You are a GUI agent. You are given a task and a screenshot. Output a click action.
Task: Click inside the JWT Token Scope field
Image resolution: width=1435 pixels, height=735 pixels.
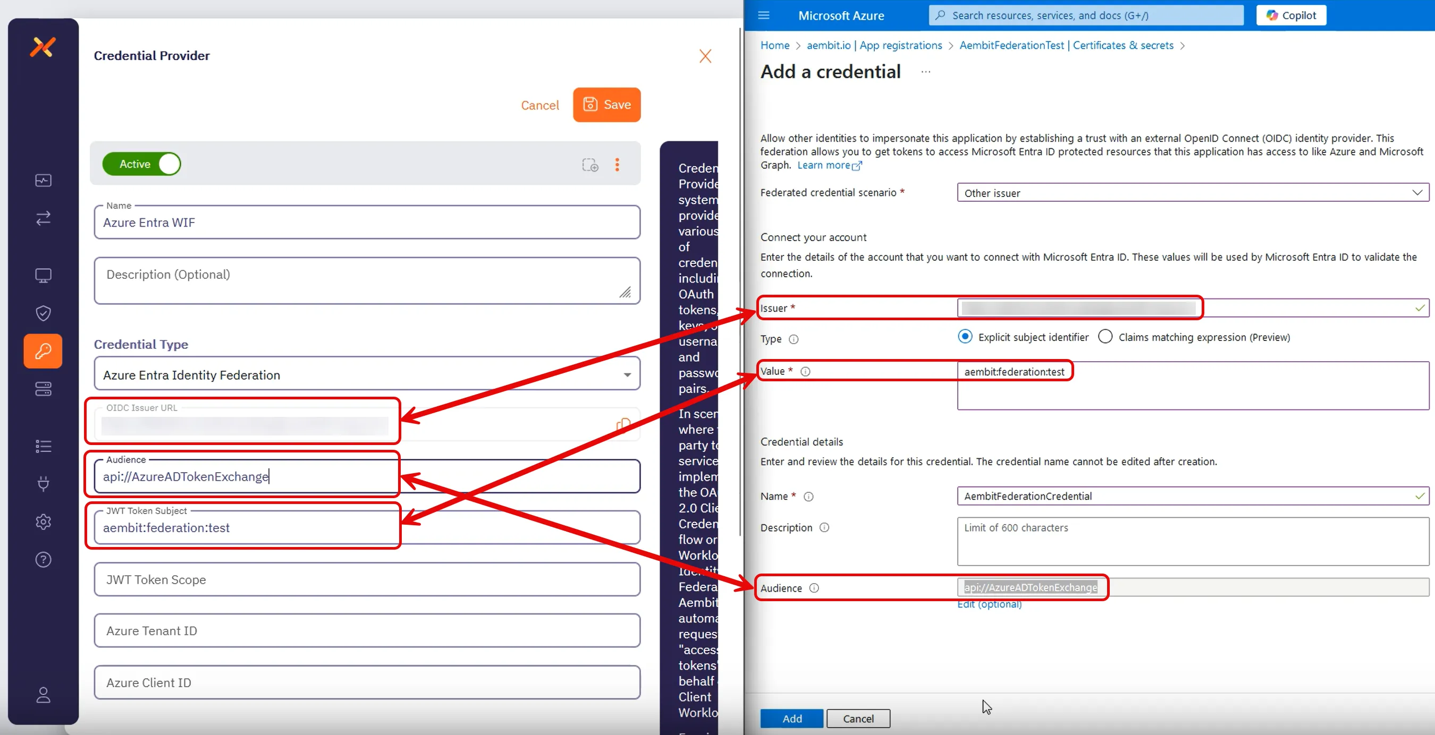tap(368, 579)
